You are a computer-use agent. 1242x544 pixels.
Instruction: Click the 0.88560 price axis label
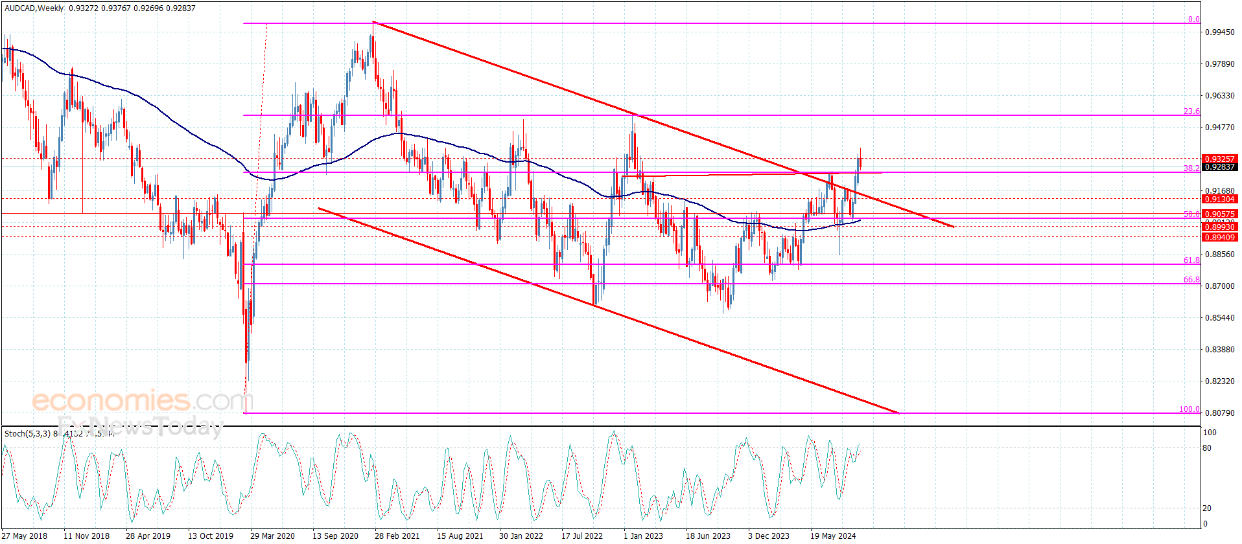click(x=1219, y=255)
